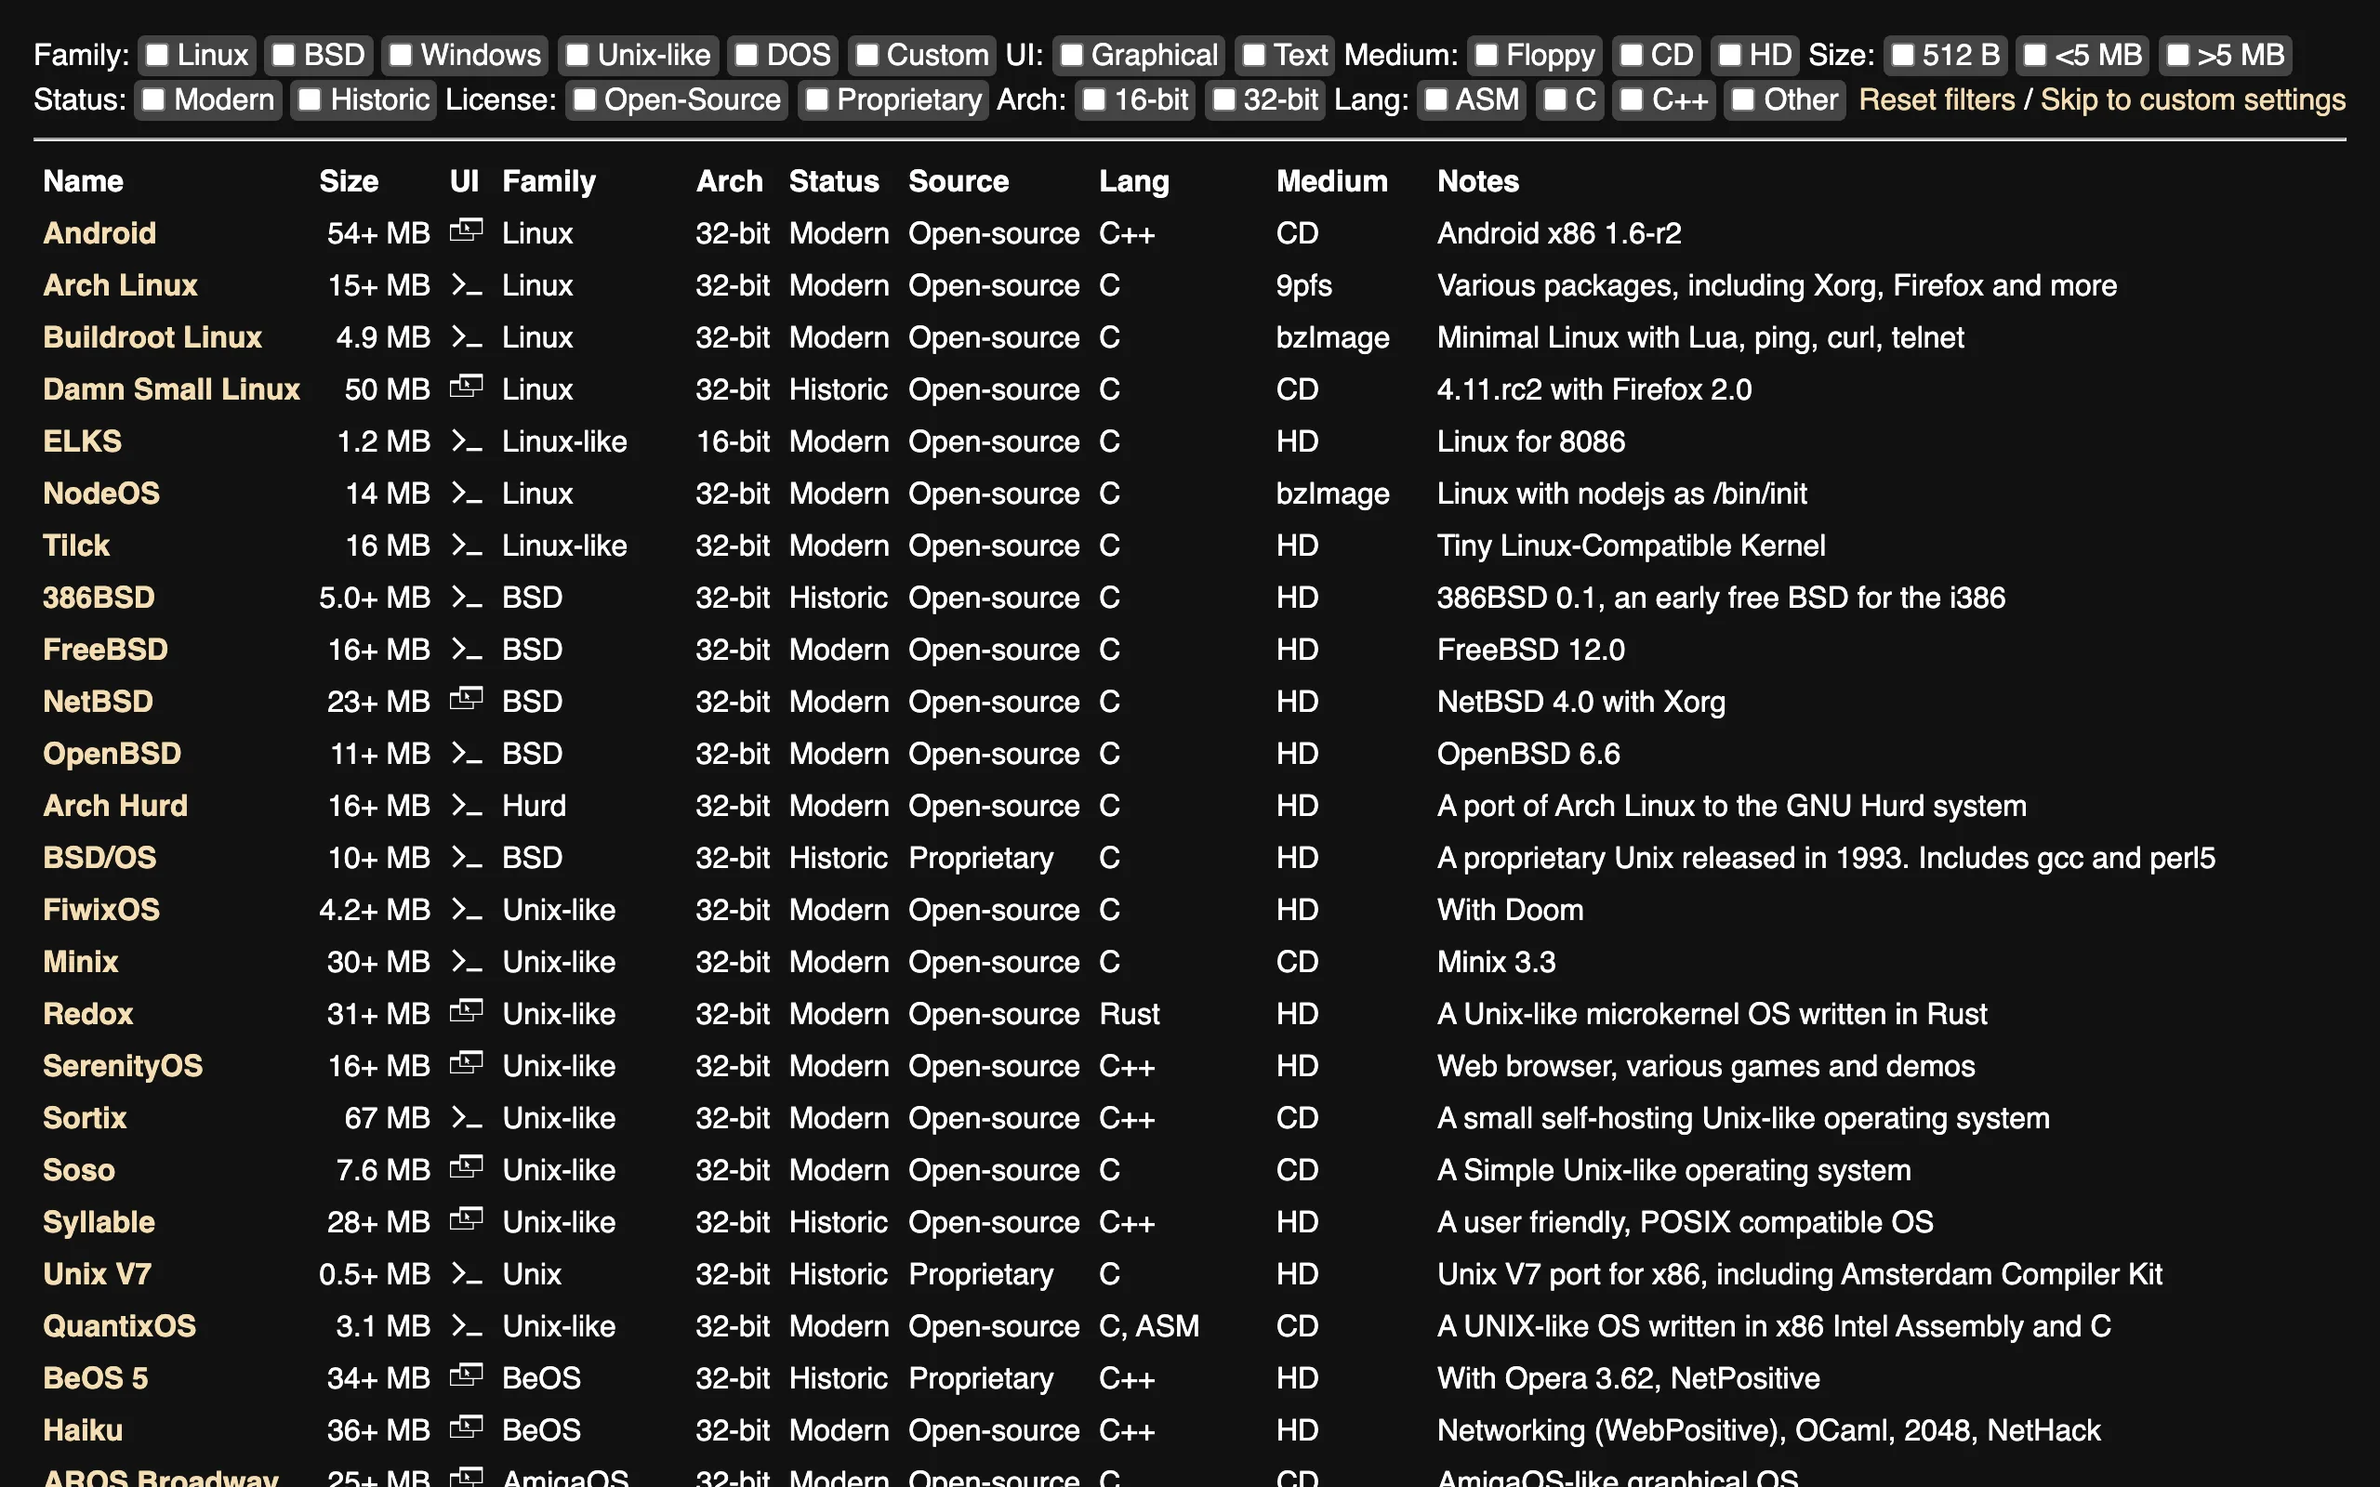
Task: Check the CD medium filter
Action: click(1631, 55)
